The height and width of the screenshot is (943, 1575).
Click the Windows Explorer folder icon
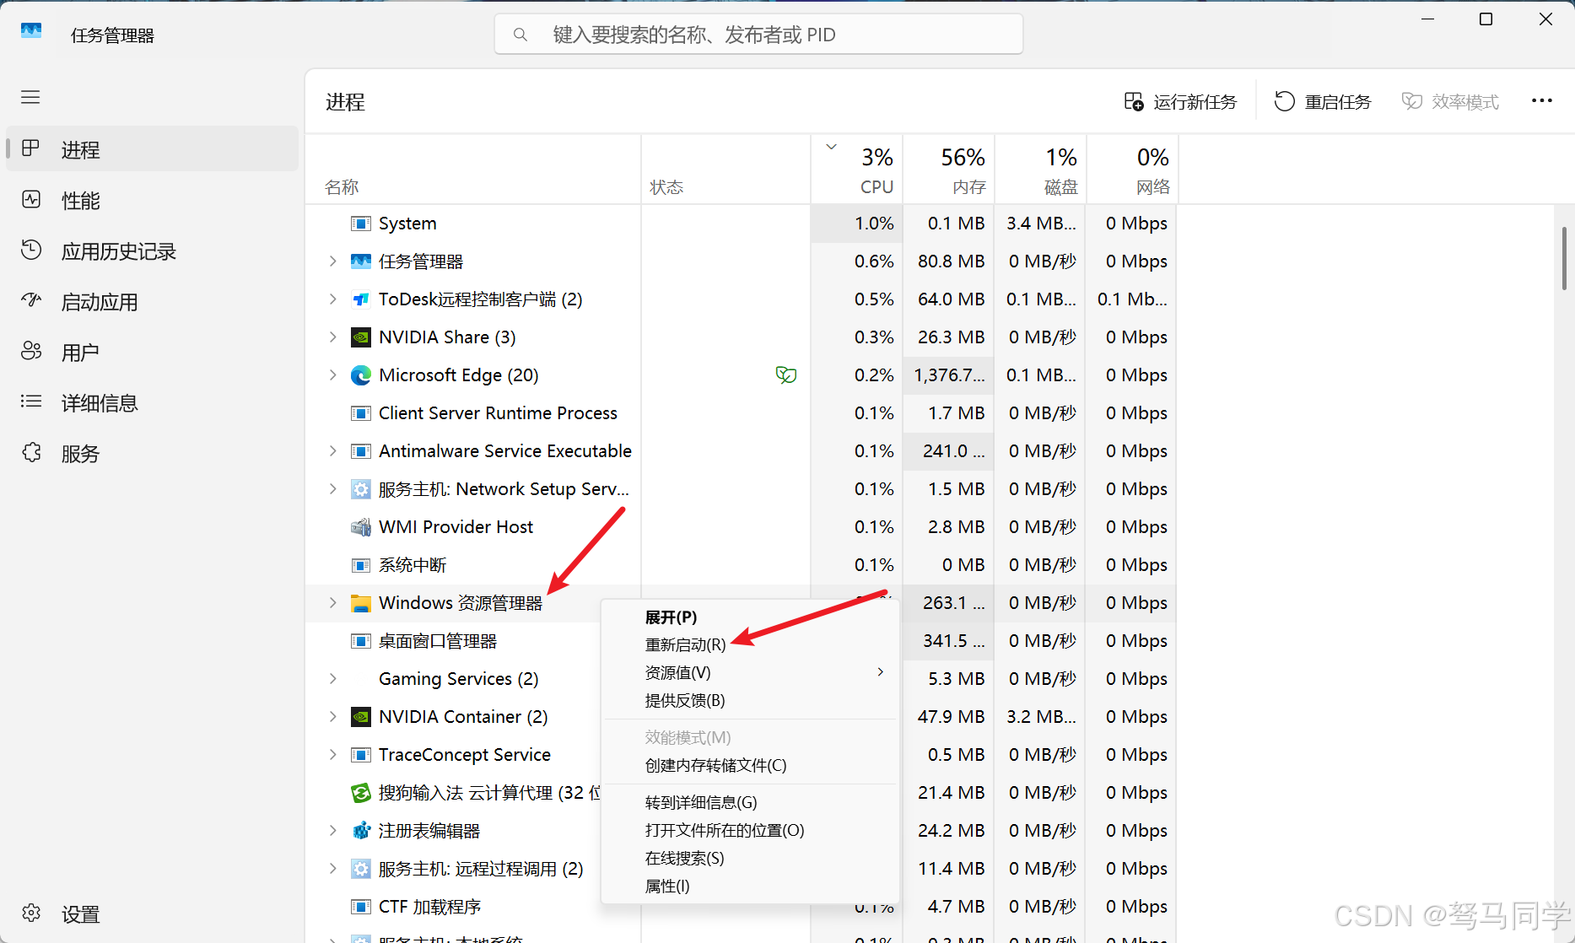click(x=361, y=603)
